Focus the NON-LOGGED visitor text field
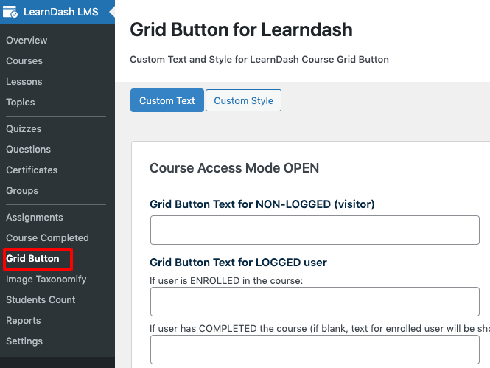490x368 pixels. click(x=315, y=230)
